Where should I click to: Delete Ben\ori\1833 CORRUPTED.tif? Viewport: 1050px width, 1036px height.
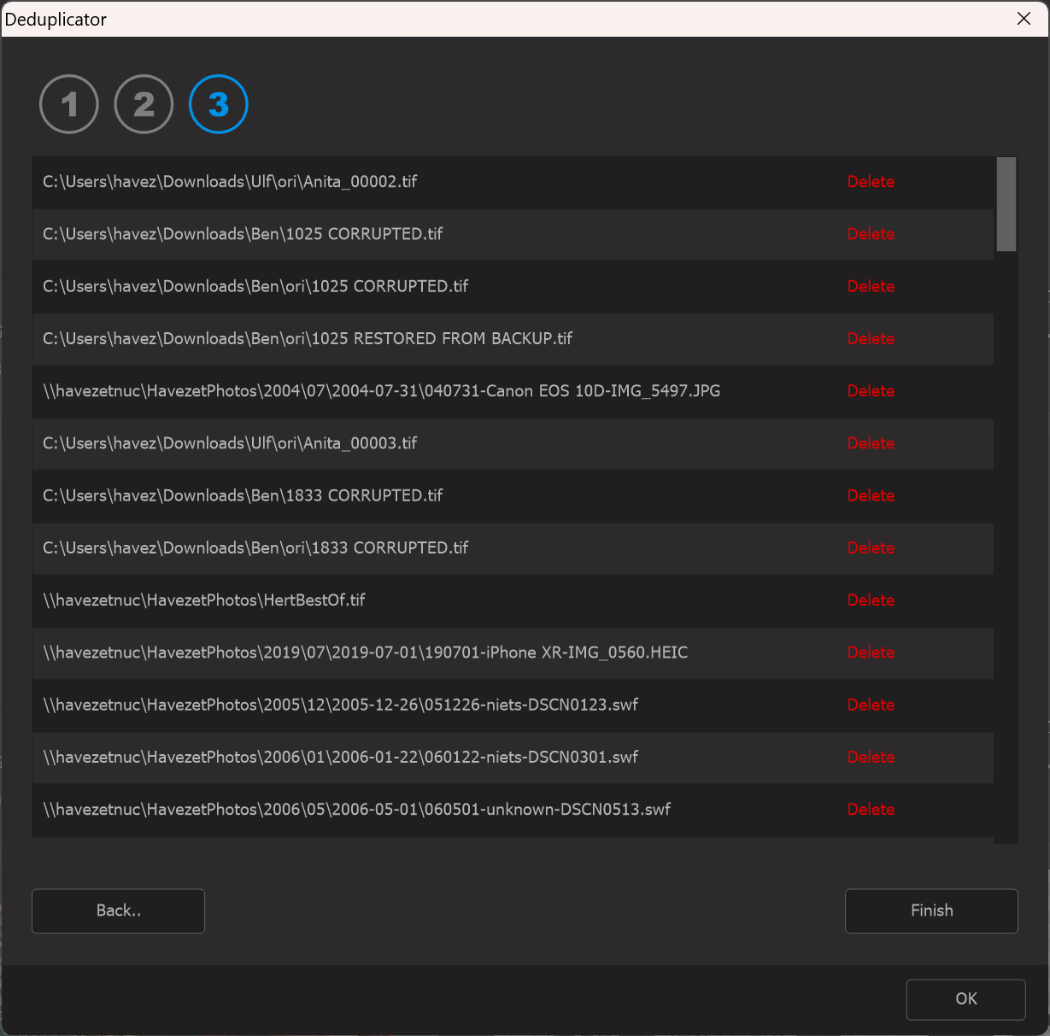pyautogui.click(x=871, y=547)
